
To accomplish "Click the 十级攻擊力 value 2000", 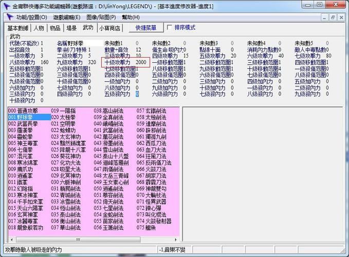I will 141,62.
